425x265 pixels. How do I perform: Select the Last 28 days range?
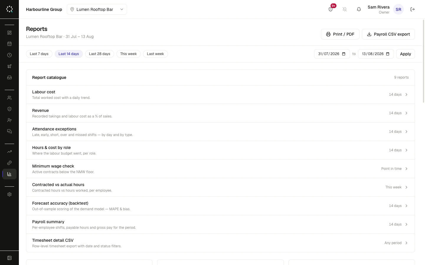99,54
